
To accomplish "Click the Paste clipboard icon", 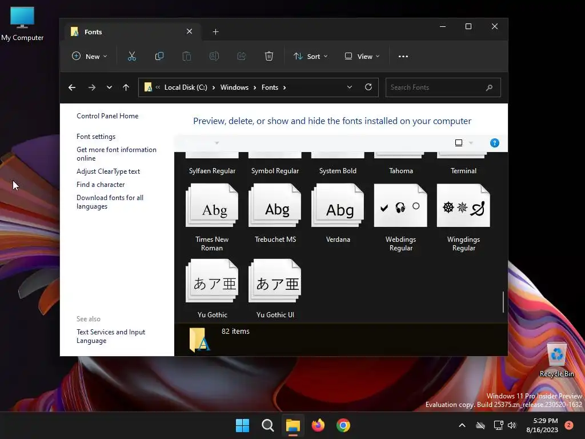I will point(187,57).
